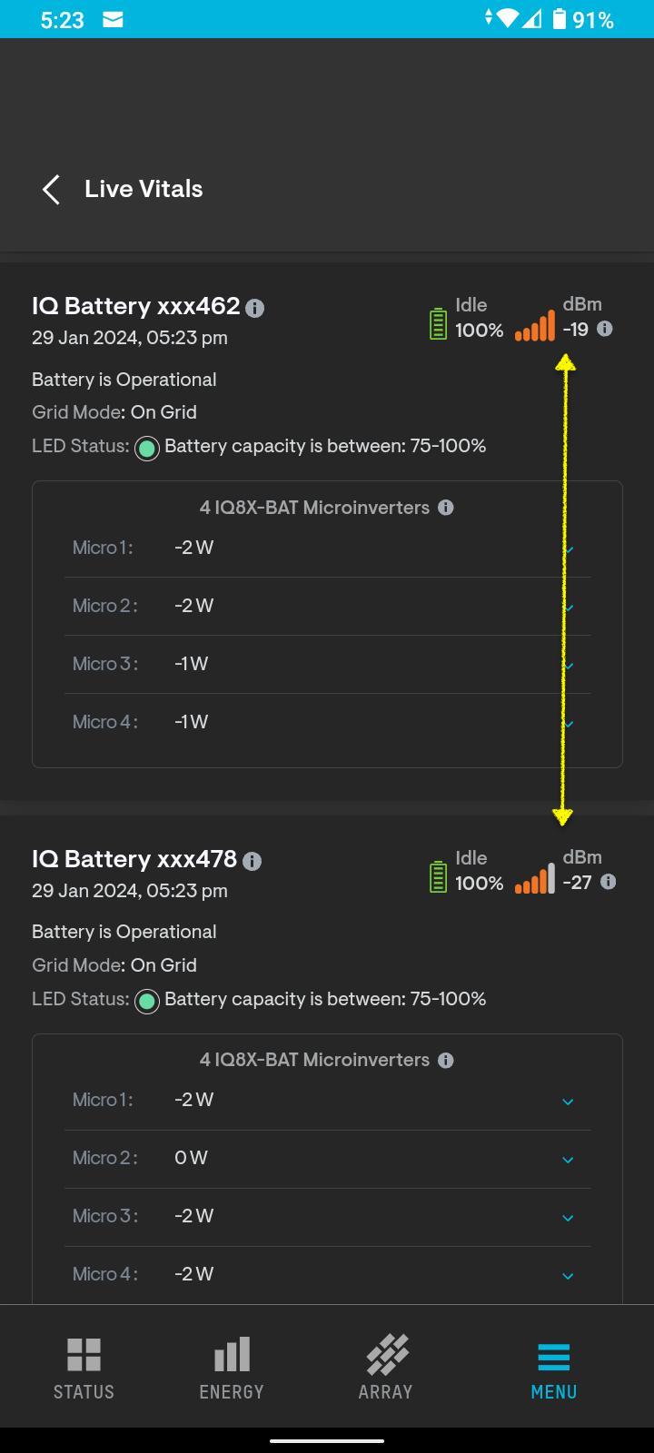Select the ARRAY navigation item

pyautogui.click(x=385, y=1368)
